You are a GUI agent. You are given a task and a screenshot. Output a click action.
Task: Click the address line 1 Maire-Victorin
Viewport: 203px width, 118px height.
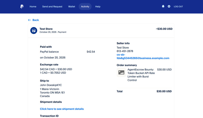pos(49,89)
